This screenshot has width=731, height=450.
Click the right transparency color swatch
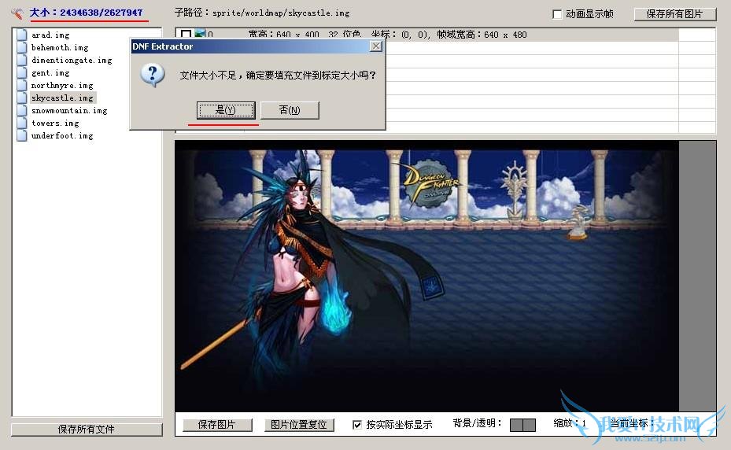pyautogui.click(x=529, y=425)
